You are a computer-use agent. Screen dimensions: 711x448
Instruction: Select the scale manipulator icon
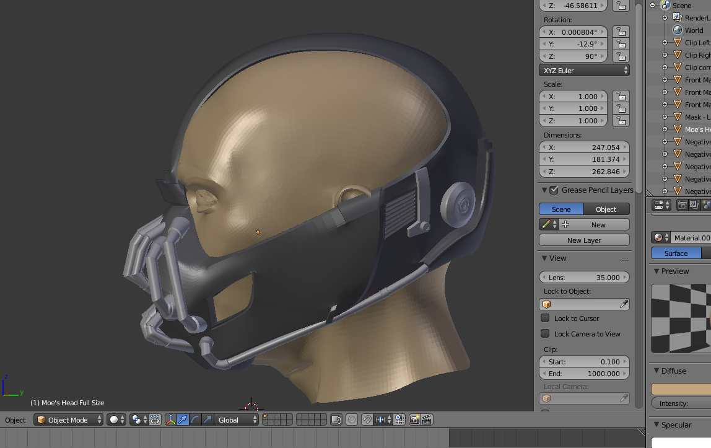[x=207, y=420]
